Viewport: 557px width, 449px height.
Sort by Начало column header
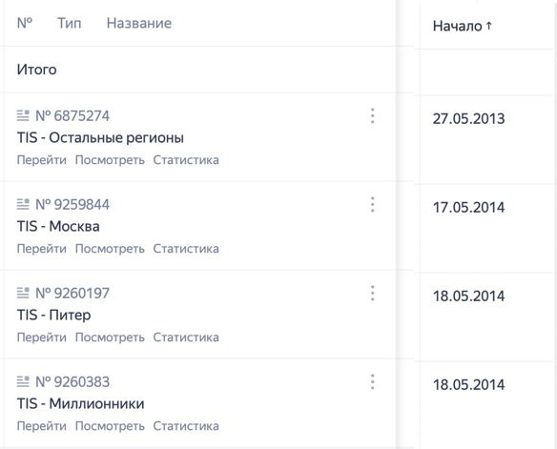tap(463, 26)
